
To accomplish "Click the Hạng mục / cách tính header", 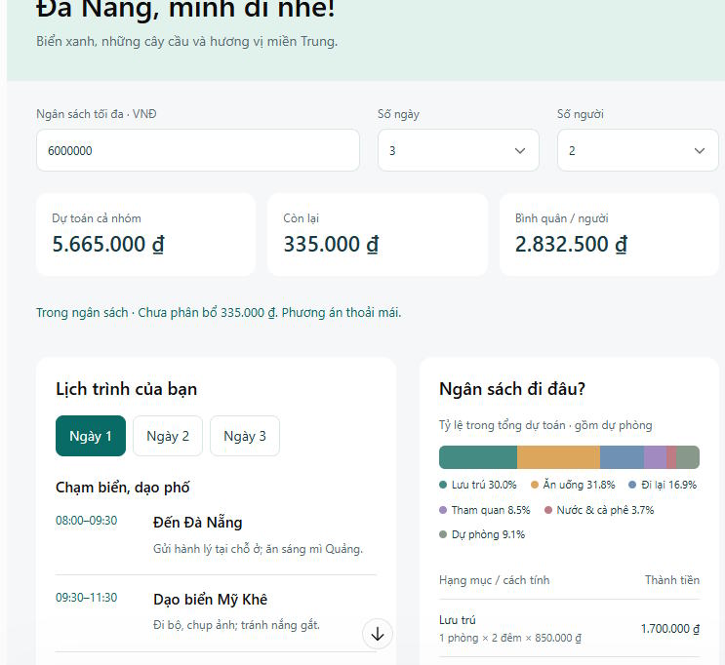I will 495,580.
